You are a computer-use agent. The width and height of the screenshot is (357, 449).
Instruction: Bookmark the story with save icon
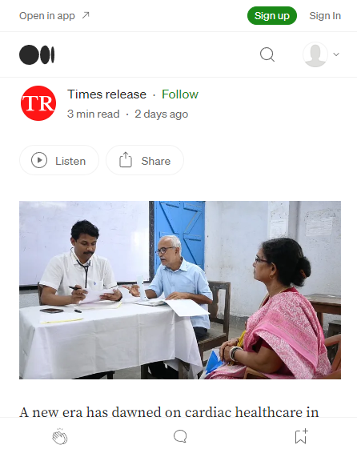[x=301, y=436]
